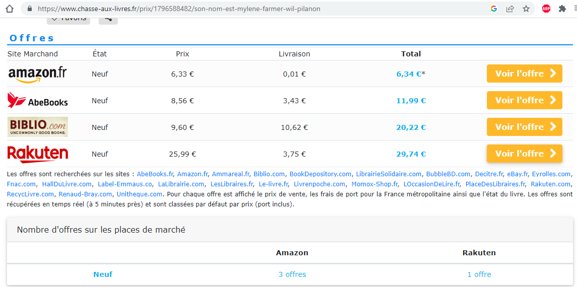Click the amazon.fr merchant logo
The width and height of the screenshot is (577, 287).
[x=37, y=75]
